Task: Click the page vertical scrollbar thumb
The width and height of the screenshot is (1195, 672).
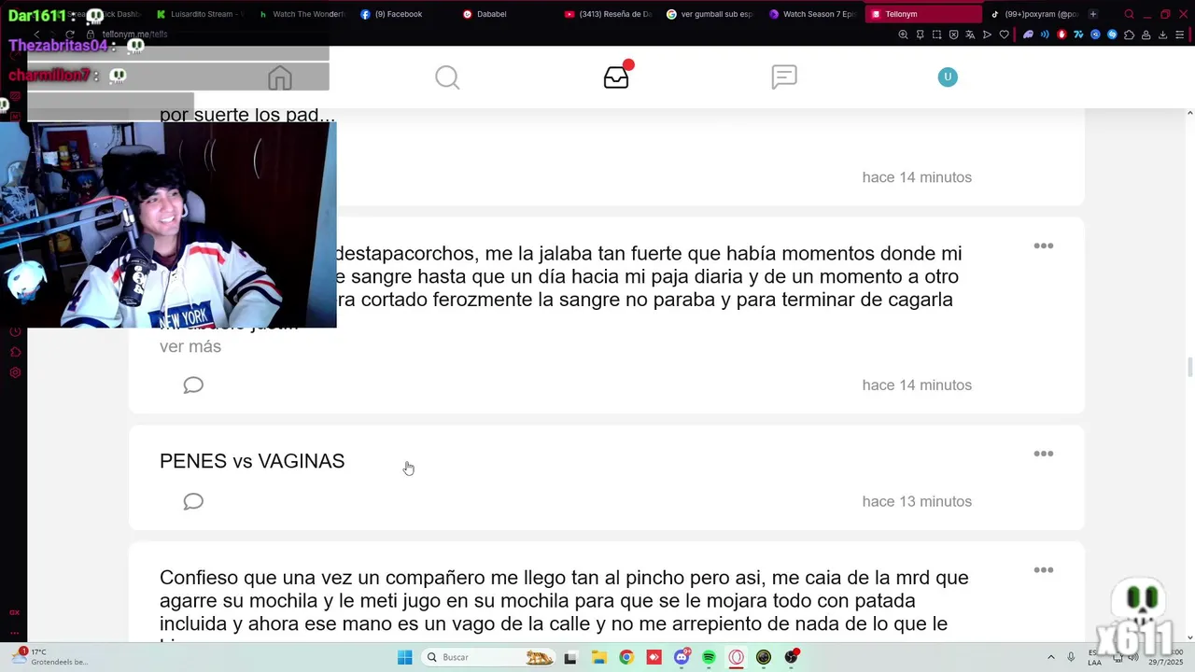Action: click(1189, 367)
